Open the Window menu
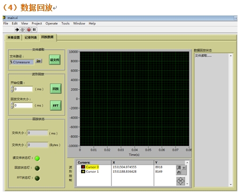The image size is (238, 192). [79, 23]
